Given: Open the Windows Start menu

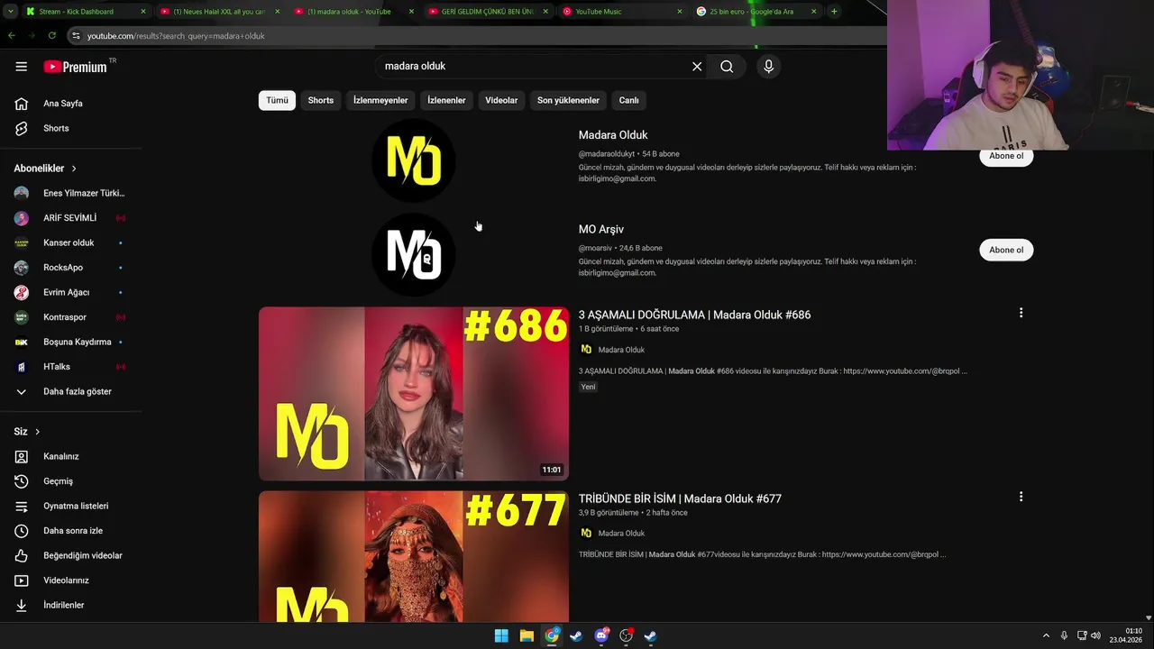Looking at the screenshot, I should (501, 635).
